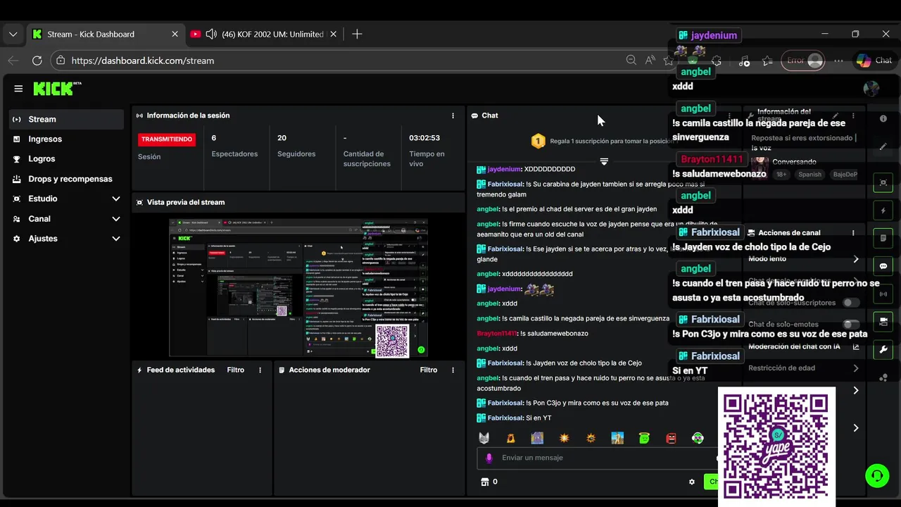This screenshot has width=901, height=507.
Task: Click the pencil icon in right rail
Action: pyautogui.click(x=883, y=146)
